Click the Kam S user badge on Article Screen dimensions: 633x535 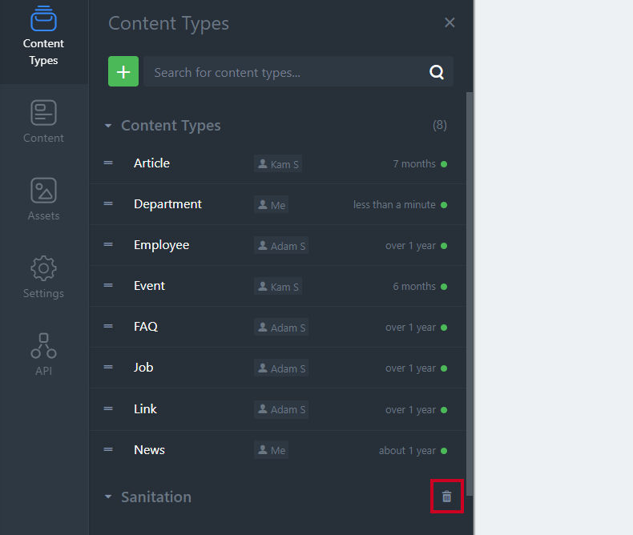click(x=278, y=164)
